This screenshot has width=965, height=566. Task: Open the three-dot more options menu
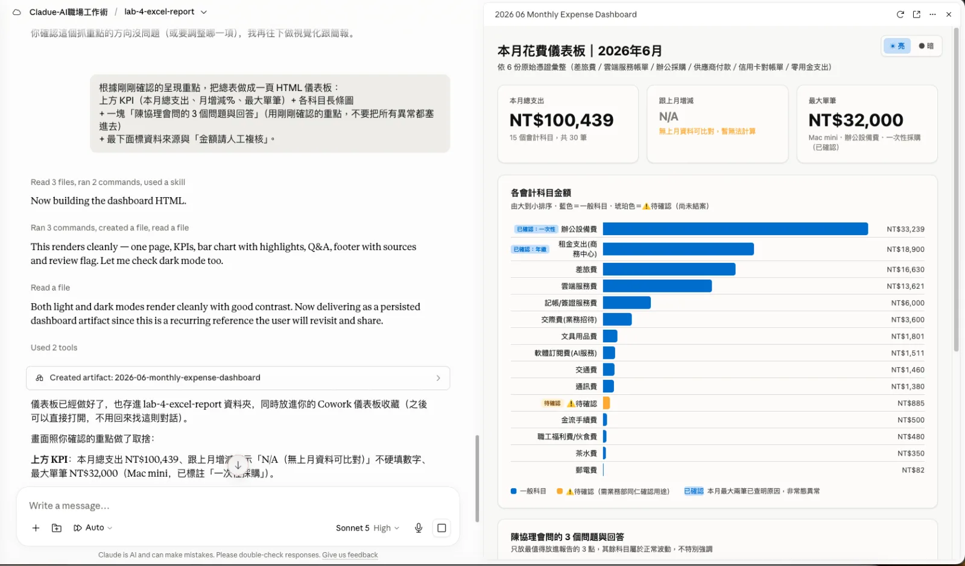click(x=933, y=14)
